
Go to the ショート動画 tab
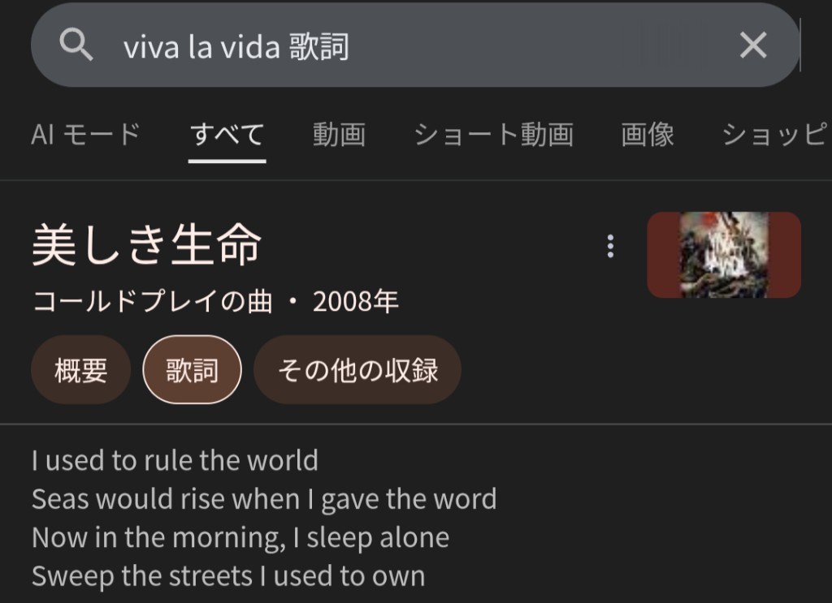click(x=493, y=135)
